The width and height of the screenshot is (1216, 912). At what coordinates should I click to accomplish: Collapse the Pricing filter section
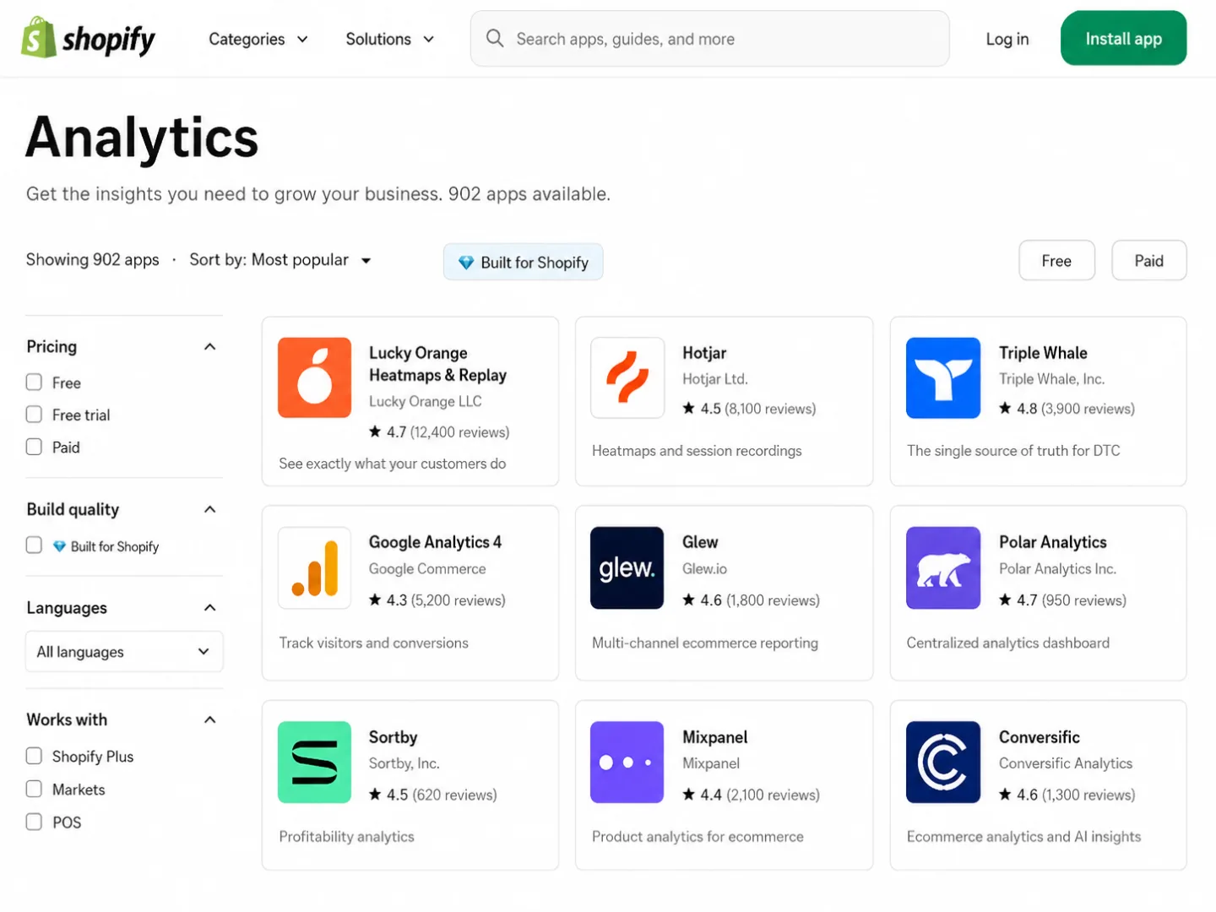[210, 347]
